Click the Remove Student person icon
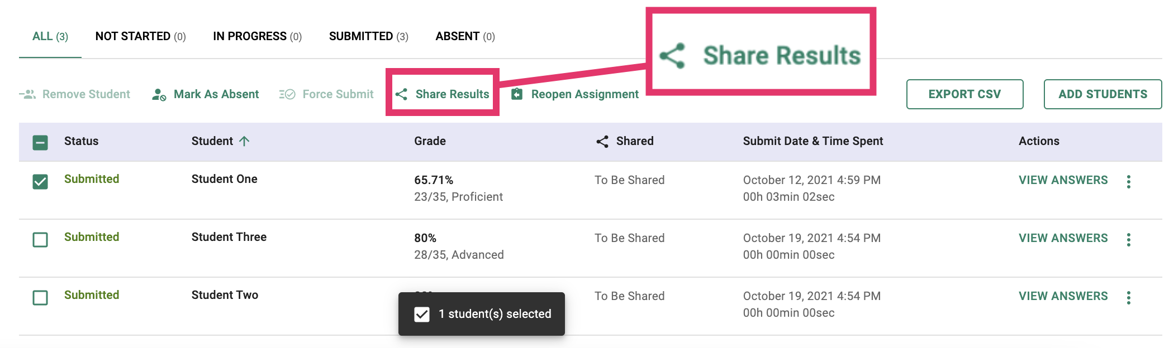The height and width of the screenshot is (348, 1169). pyautogui.click(x=28, y=94)
